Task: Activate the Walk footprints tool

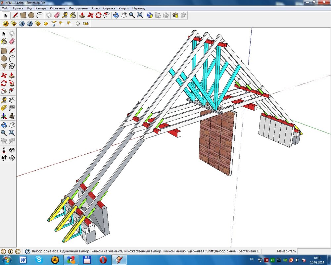Action: 4,158
